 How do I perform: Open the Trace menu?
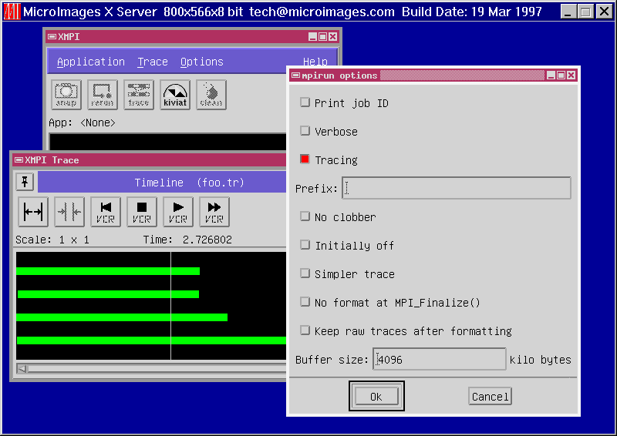(153, 62)
